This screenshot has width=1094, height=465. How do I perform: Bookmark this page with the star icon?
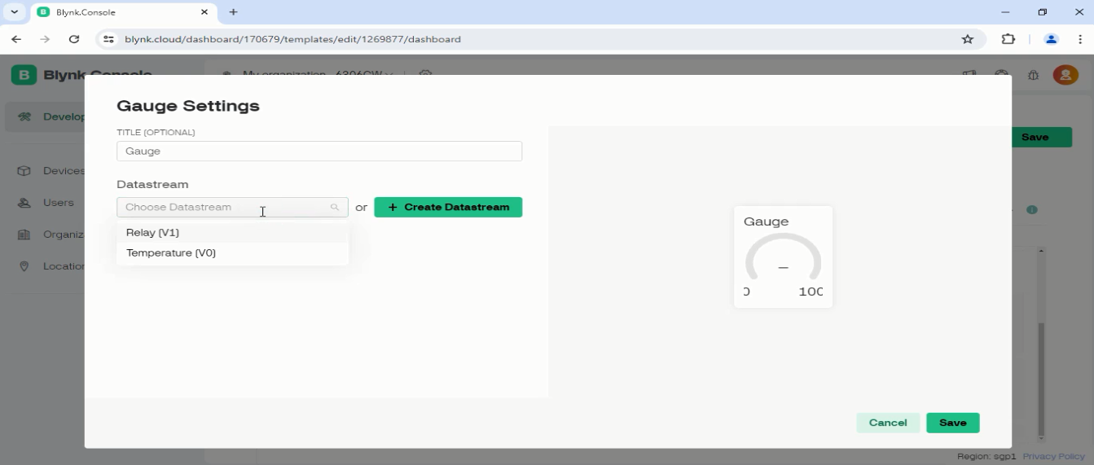tap(967, 39)
